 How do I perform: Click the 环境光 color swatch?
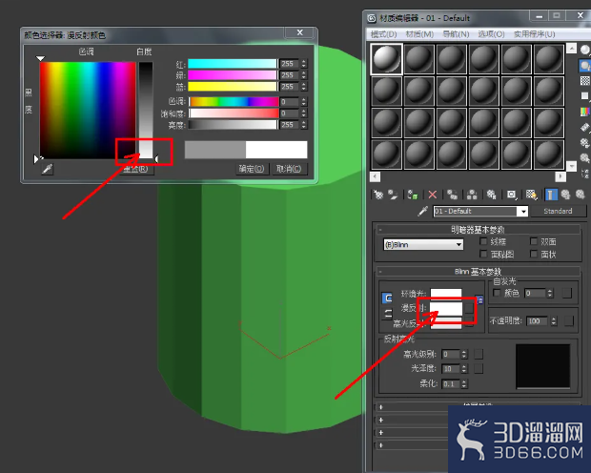coord(446,293)
